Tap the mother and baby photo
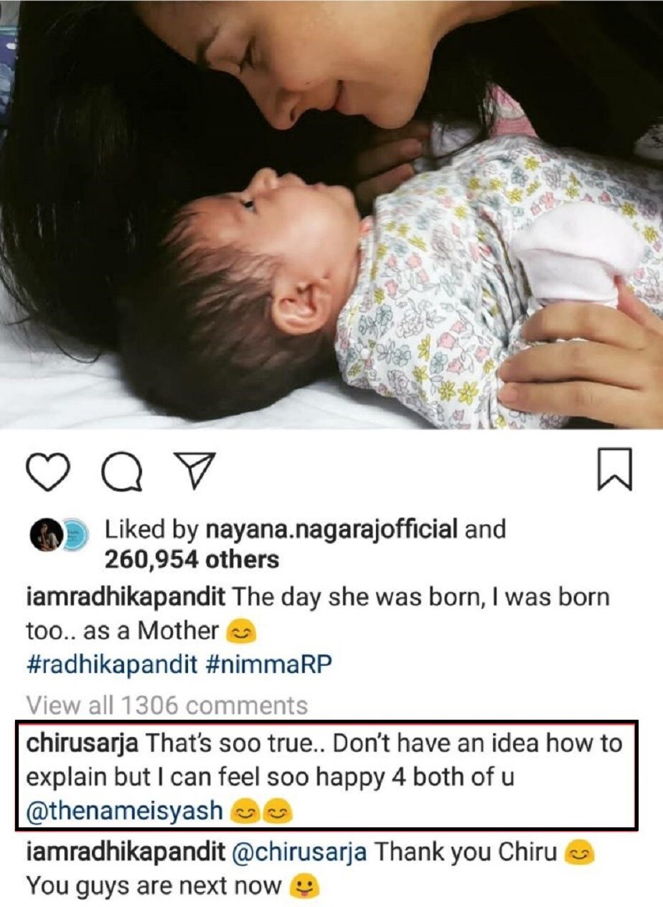This screenshot has height=907, width=663. click(331, 214)
